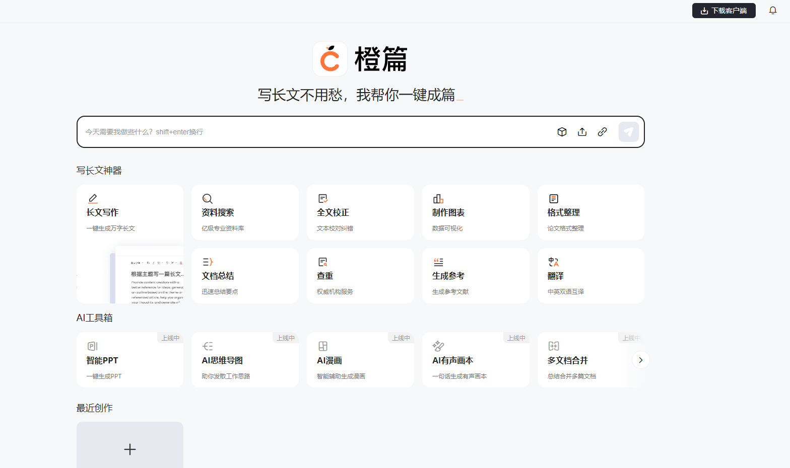Open the 查重 card title
This screenshot has height=468, width=790.
pos(325,276)
